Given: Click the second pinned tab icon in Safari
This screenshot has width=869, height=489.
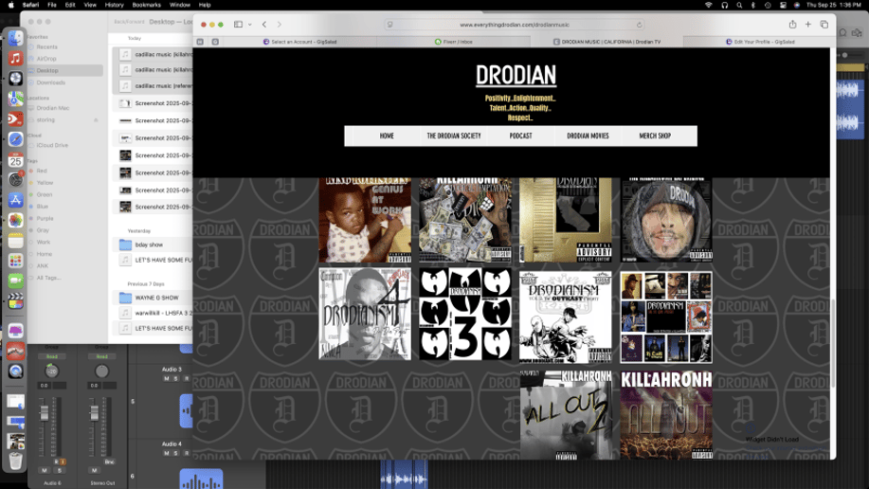Looking at the screenshot, I should pyautogui.click(x=215, y=42).
